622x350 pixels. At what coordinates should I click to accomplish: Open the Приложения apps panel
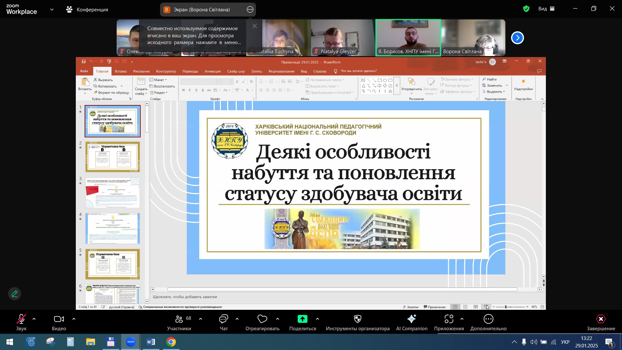click(x=449, y=322)
